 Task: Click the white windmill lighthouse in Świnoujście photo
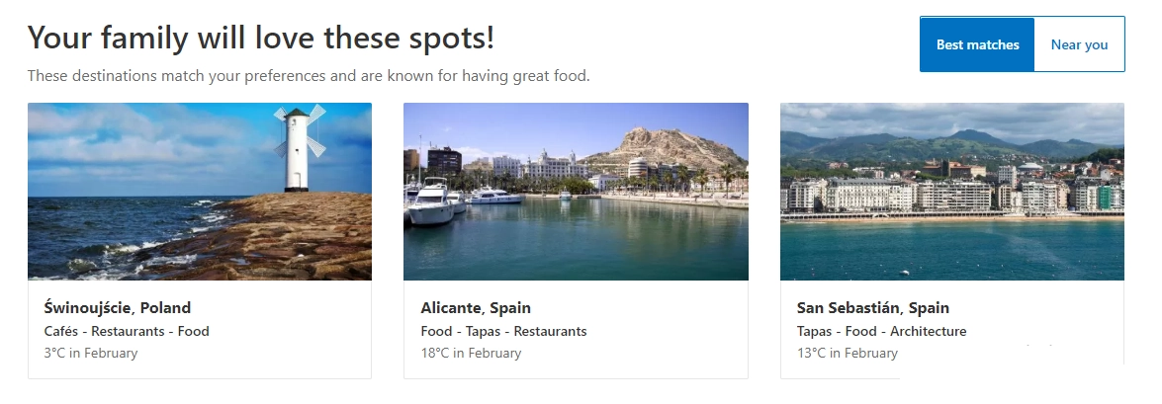click(297, 146)
